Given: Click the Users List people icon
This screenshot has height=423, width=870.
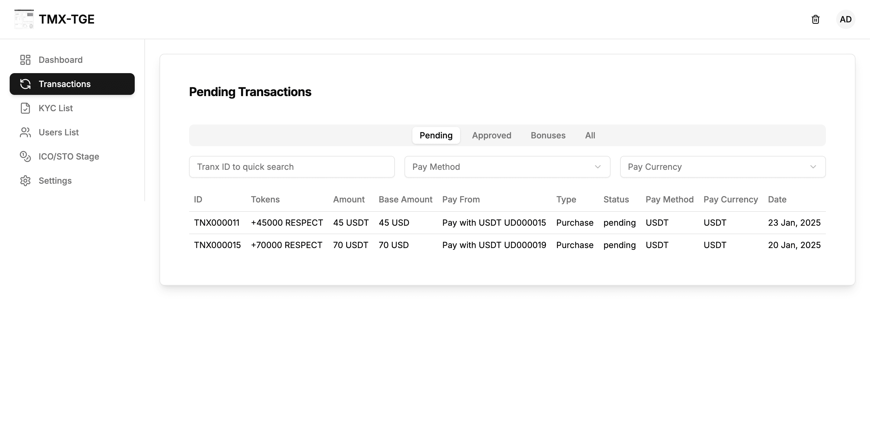Looking at the screenshot, I should [x=25, y=132].
